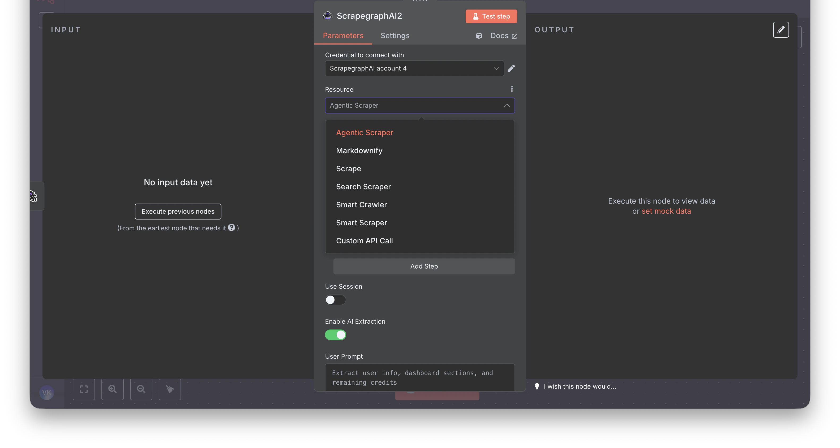Click the lightbulb feedback icon
The image size is (840, 448).
[537, 386]
